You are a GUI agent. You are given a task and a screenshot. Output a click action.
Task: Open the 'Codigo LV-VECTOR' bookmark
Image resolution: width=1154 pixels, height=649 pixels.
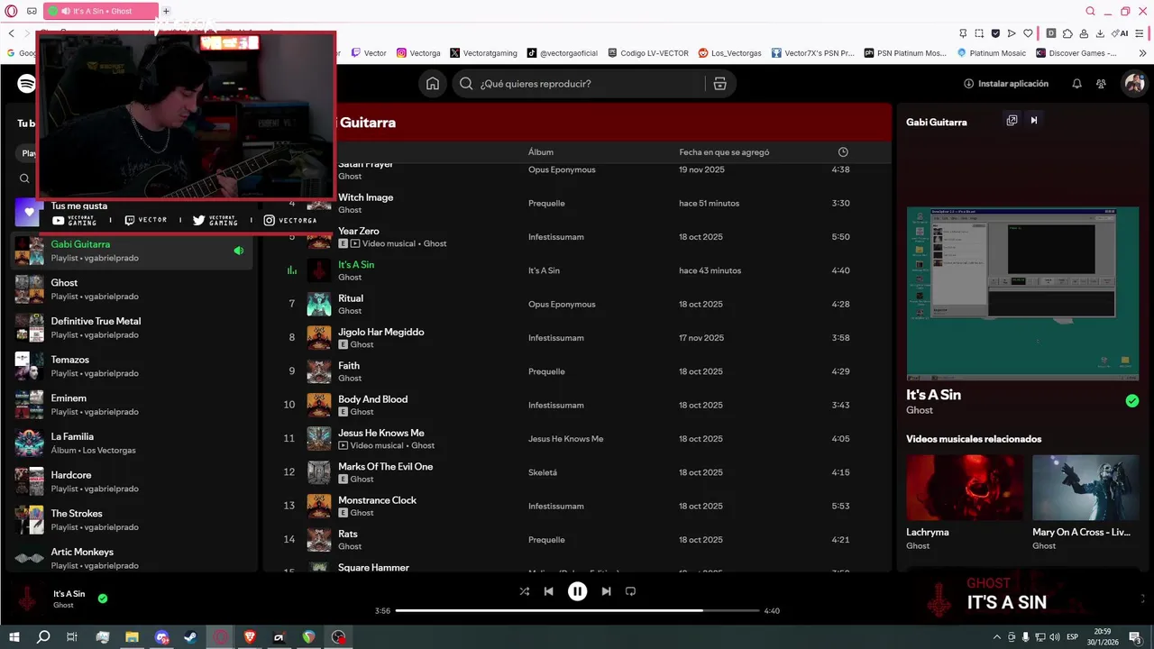click(648, 53)
